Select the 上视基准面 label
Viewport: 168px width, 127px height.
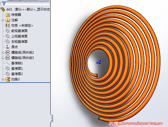[x=19, y=36]
